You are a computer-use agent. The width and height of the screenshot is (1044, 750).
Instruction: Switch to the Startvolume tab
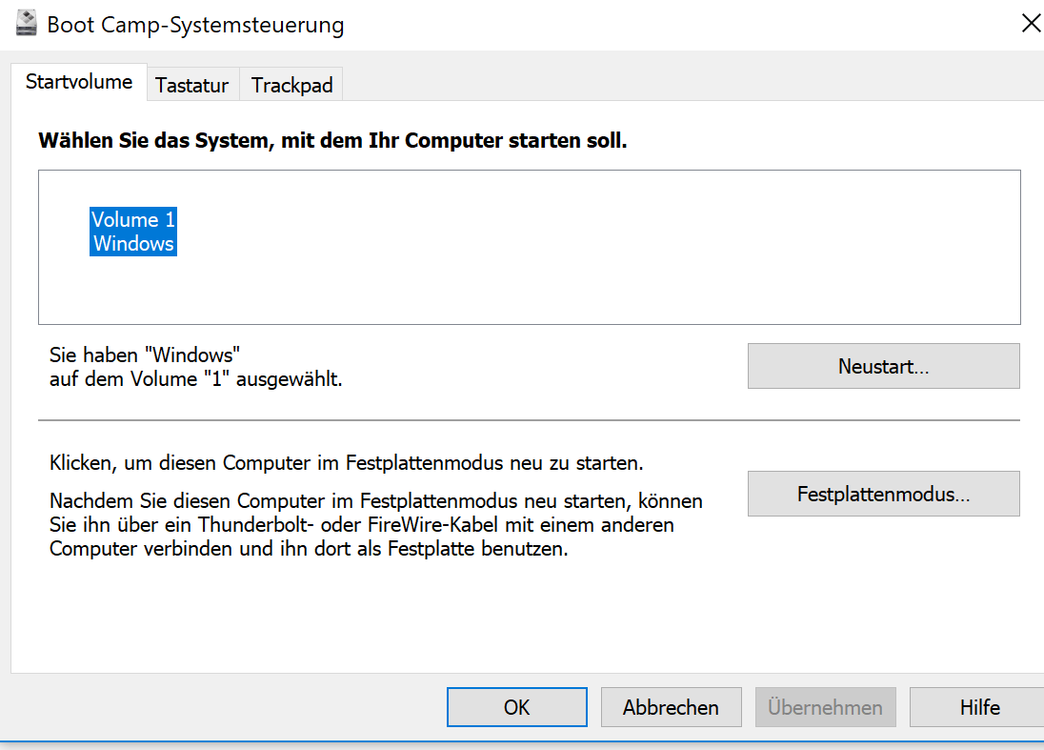79,82
